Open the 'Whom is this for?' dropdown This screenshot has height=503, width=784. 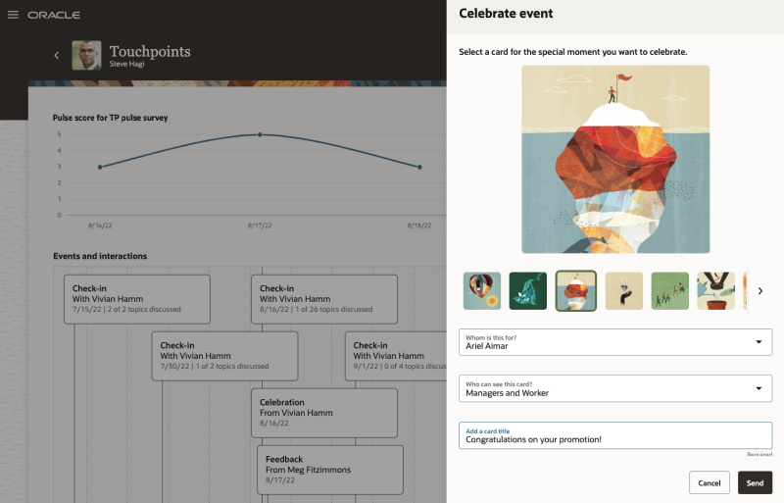pos(615,342)
